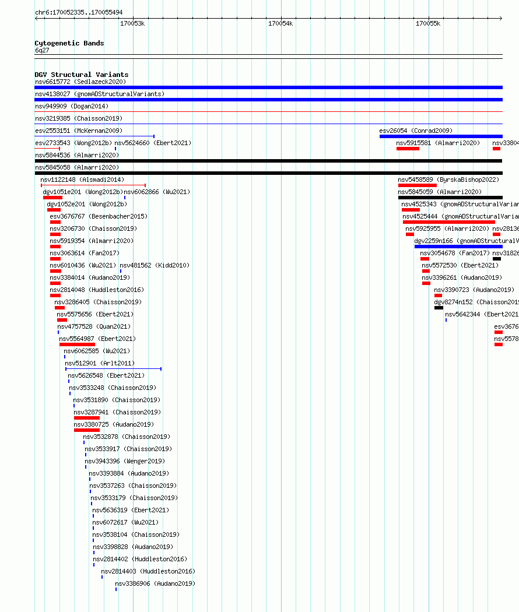Image resolution: width=519 pixels, height=612 pixels.
Task: Open nsv5844536 (Almarri2020) variant
Action: (77, 155)
